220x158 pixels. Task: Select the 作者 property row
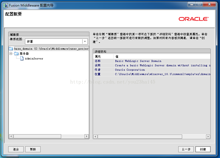[x=152, y=70]
